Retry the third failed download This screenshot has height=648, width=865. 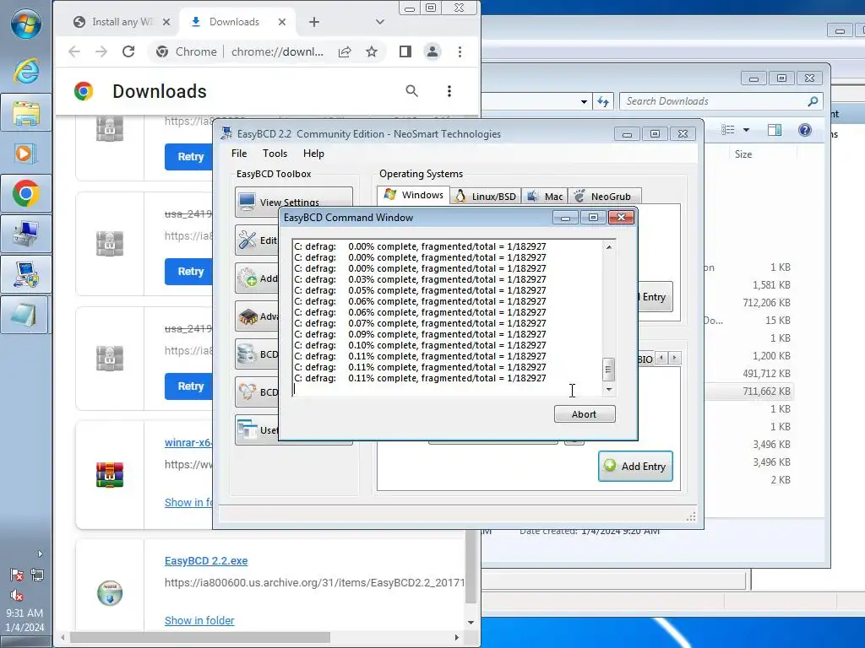click(188, 386)
